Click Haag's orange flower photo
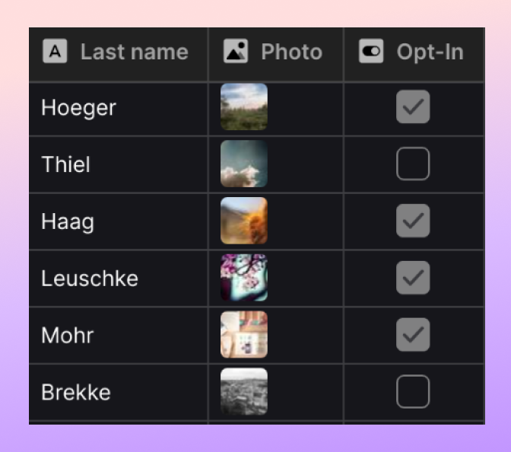511x452 pixels. 244,221
